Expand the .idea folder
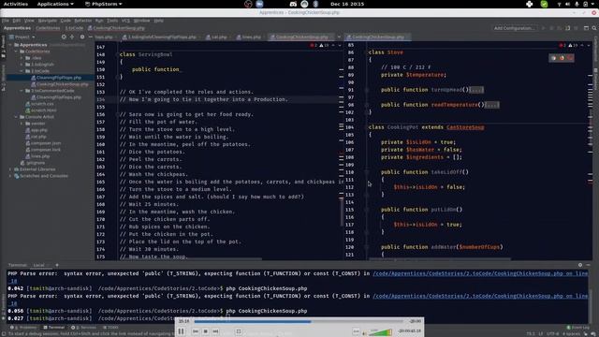The image size is (599, 337). pyautogui.click(x=22, y=58)
